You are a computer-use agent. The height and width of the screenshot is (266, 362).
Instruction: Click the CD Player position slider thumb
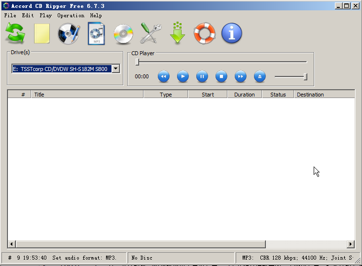[137, 62]
